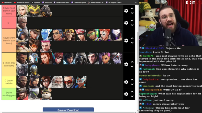This screenshot has width=202, height=113.
Task: Select the S- tier pink label cell
Action: 9,23
